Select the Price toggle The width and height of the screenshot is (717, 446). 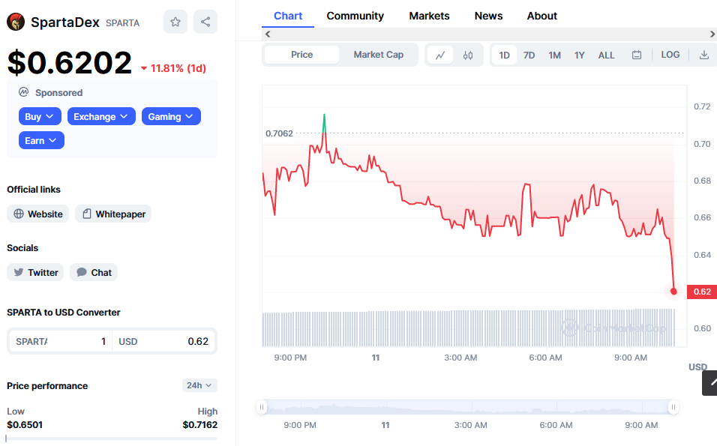(x=301, y=55)
